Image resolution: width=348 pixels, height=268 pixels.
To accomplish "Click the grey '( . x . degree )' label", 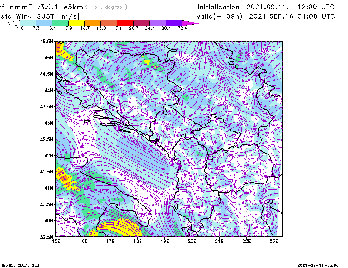I will (x=106, y=7).
